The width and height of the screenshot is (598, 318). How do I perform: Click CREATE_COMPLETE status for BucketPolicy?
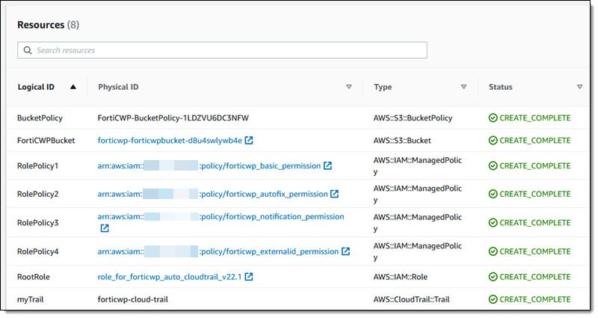(535, 118)
